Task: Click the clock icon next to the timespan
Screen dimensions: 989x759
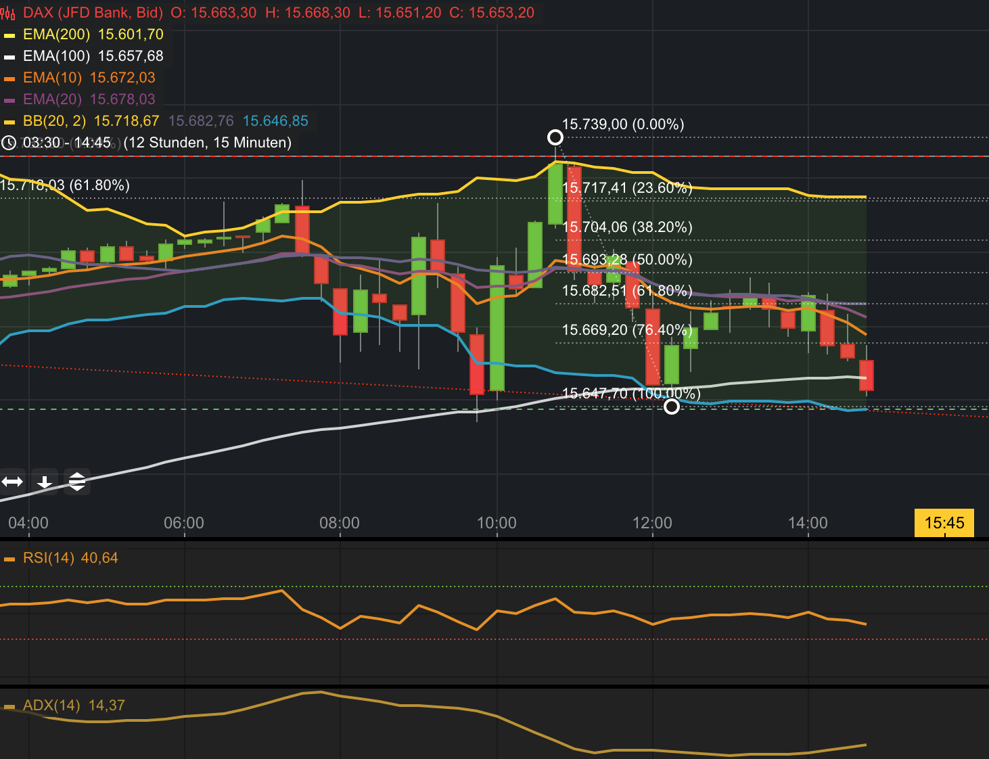Action: pyautogui.click(x=9, y=143)
